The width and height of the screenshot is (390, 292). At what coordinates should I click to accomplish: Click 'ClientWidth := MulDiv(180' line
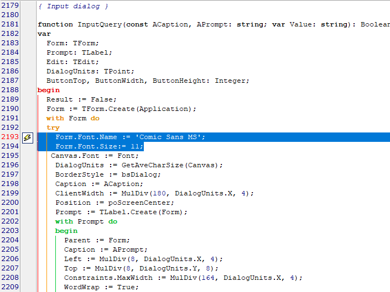pyautogui.click(x=154, y=194)
